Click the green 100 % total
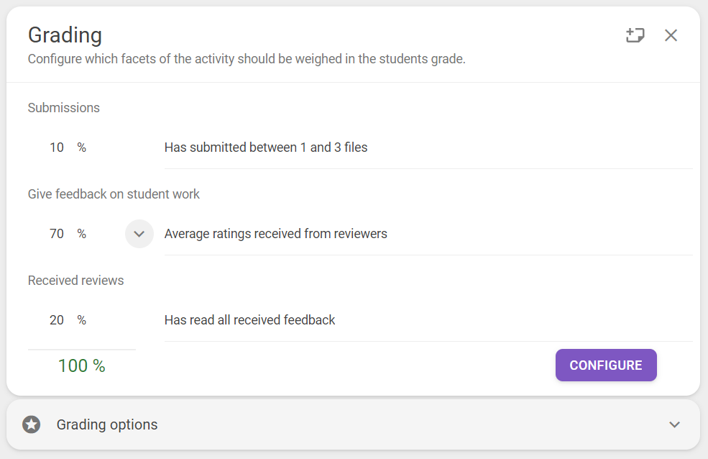The image size is (708, 459). [82, 366]
